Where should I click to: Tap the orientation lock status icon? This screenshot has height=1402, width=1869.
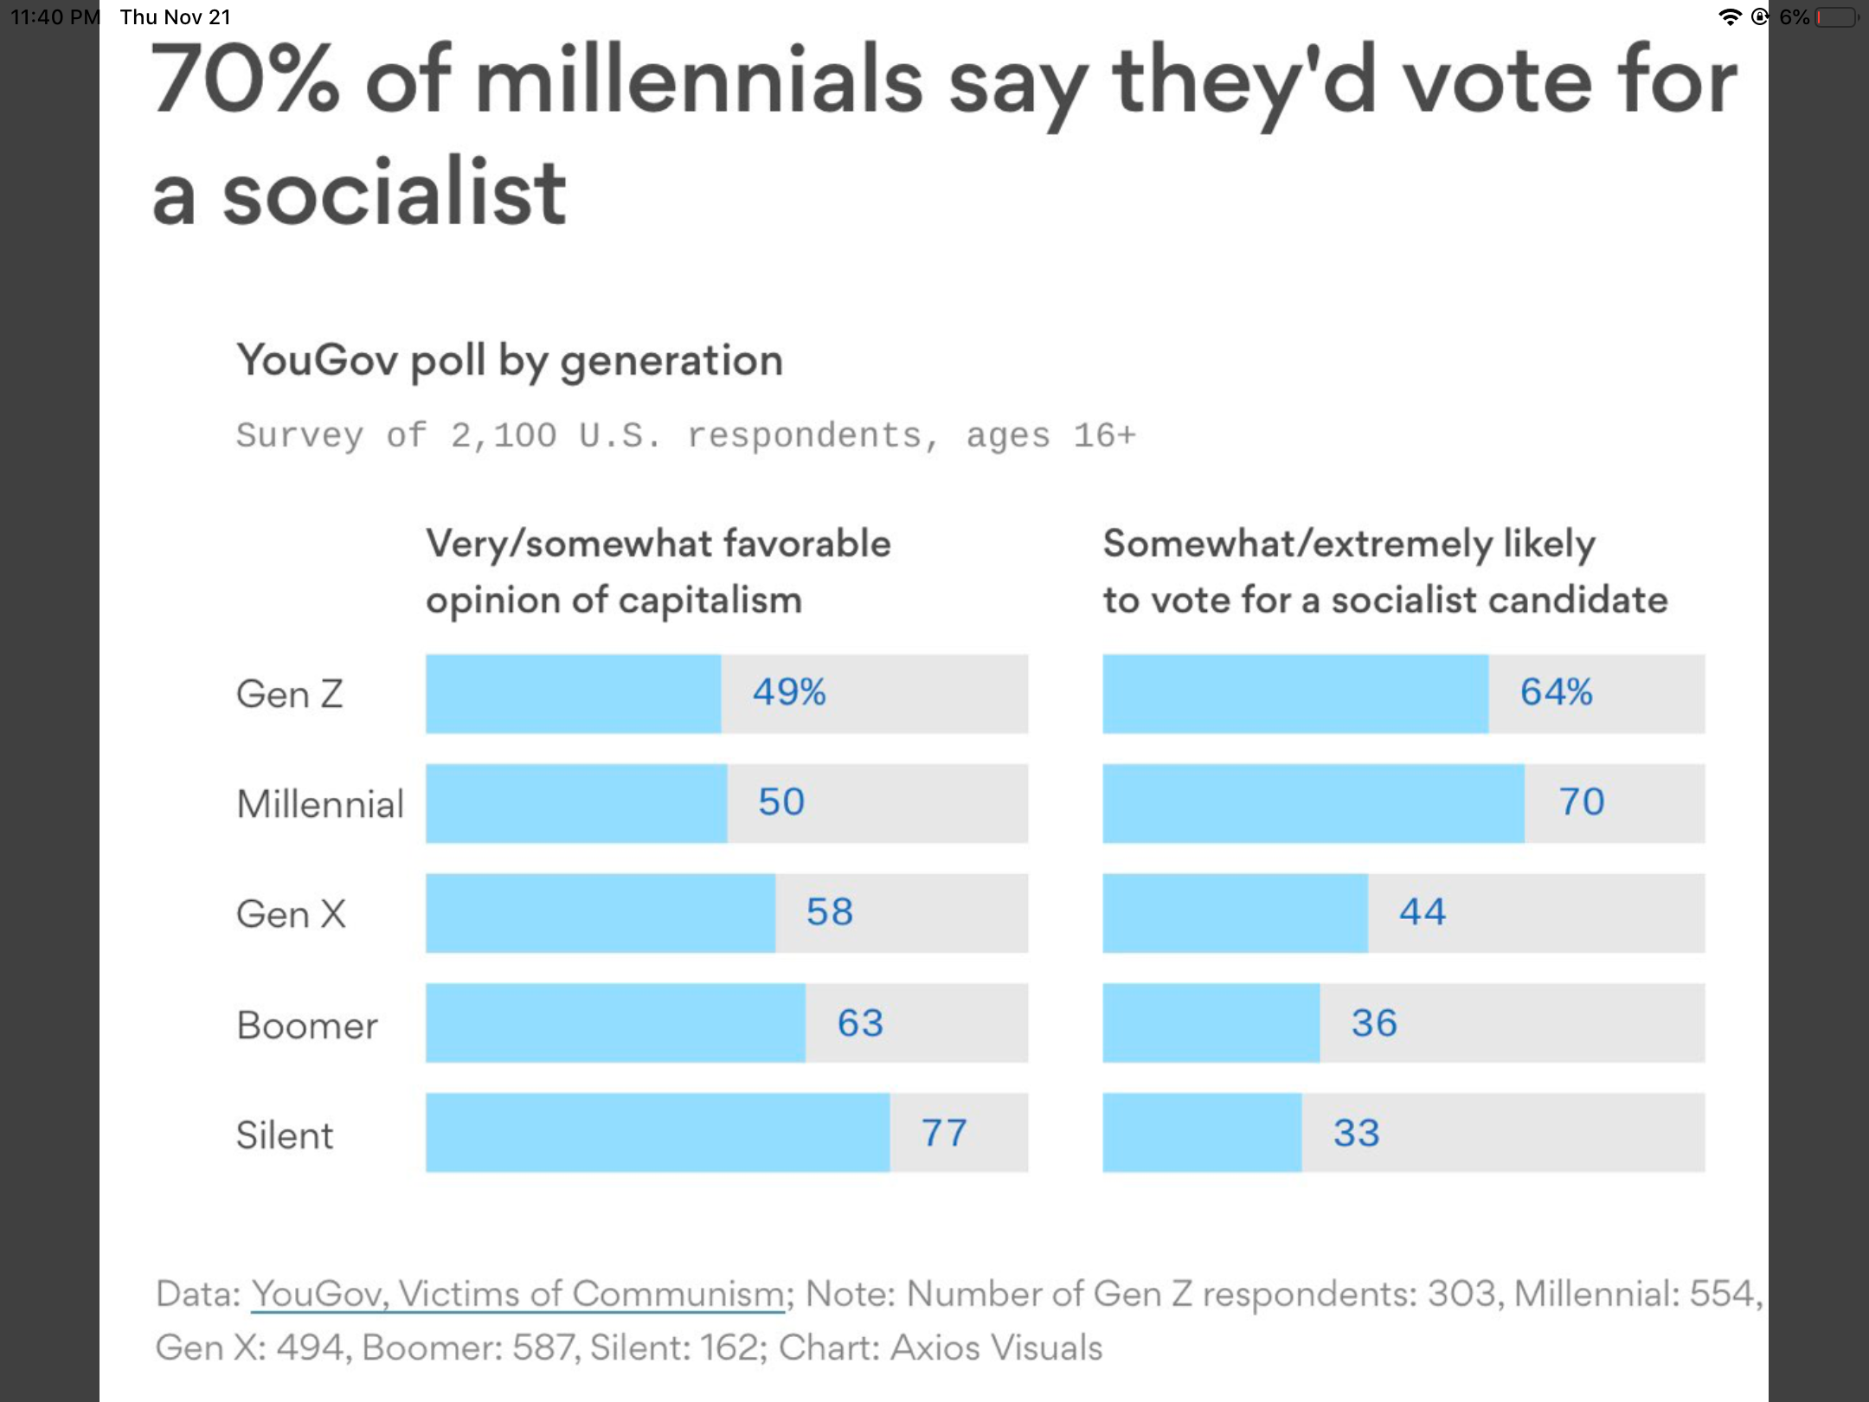1760,17
